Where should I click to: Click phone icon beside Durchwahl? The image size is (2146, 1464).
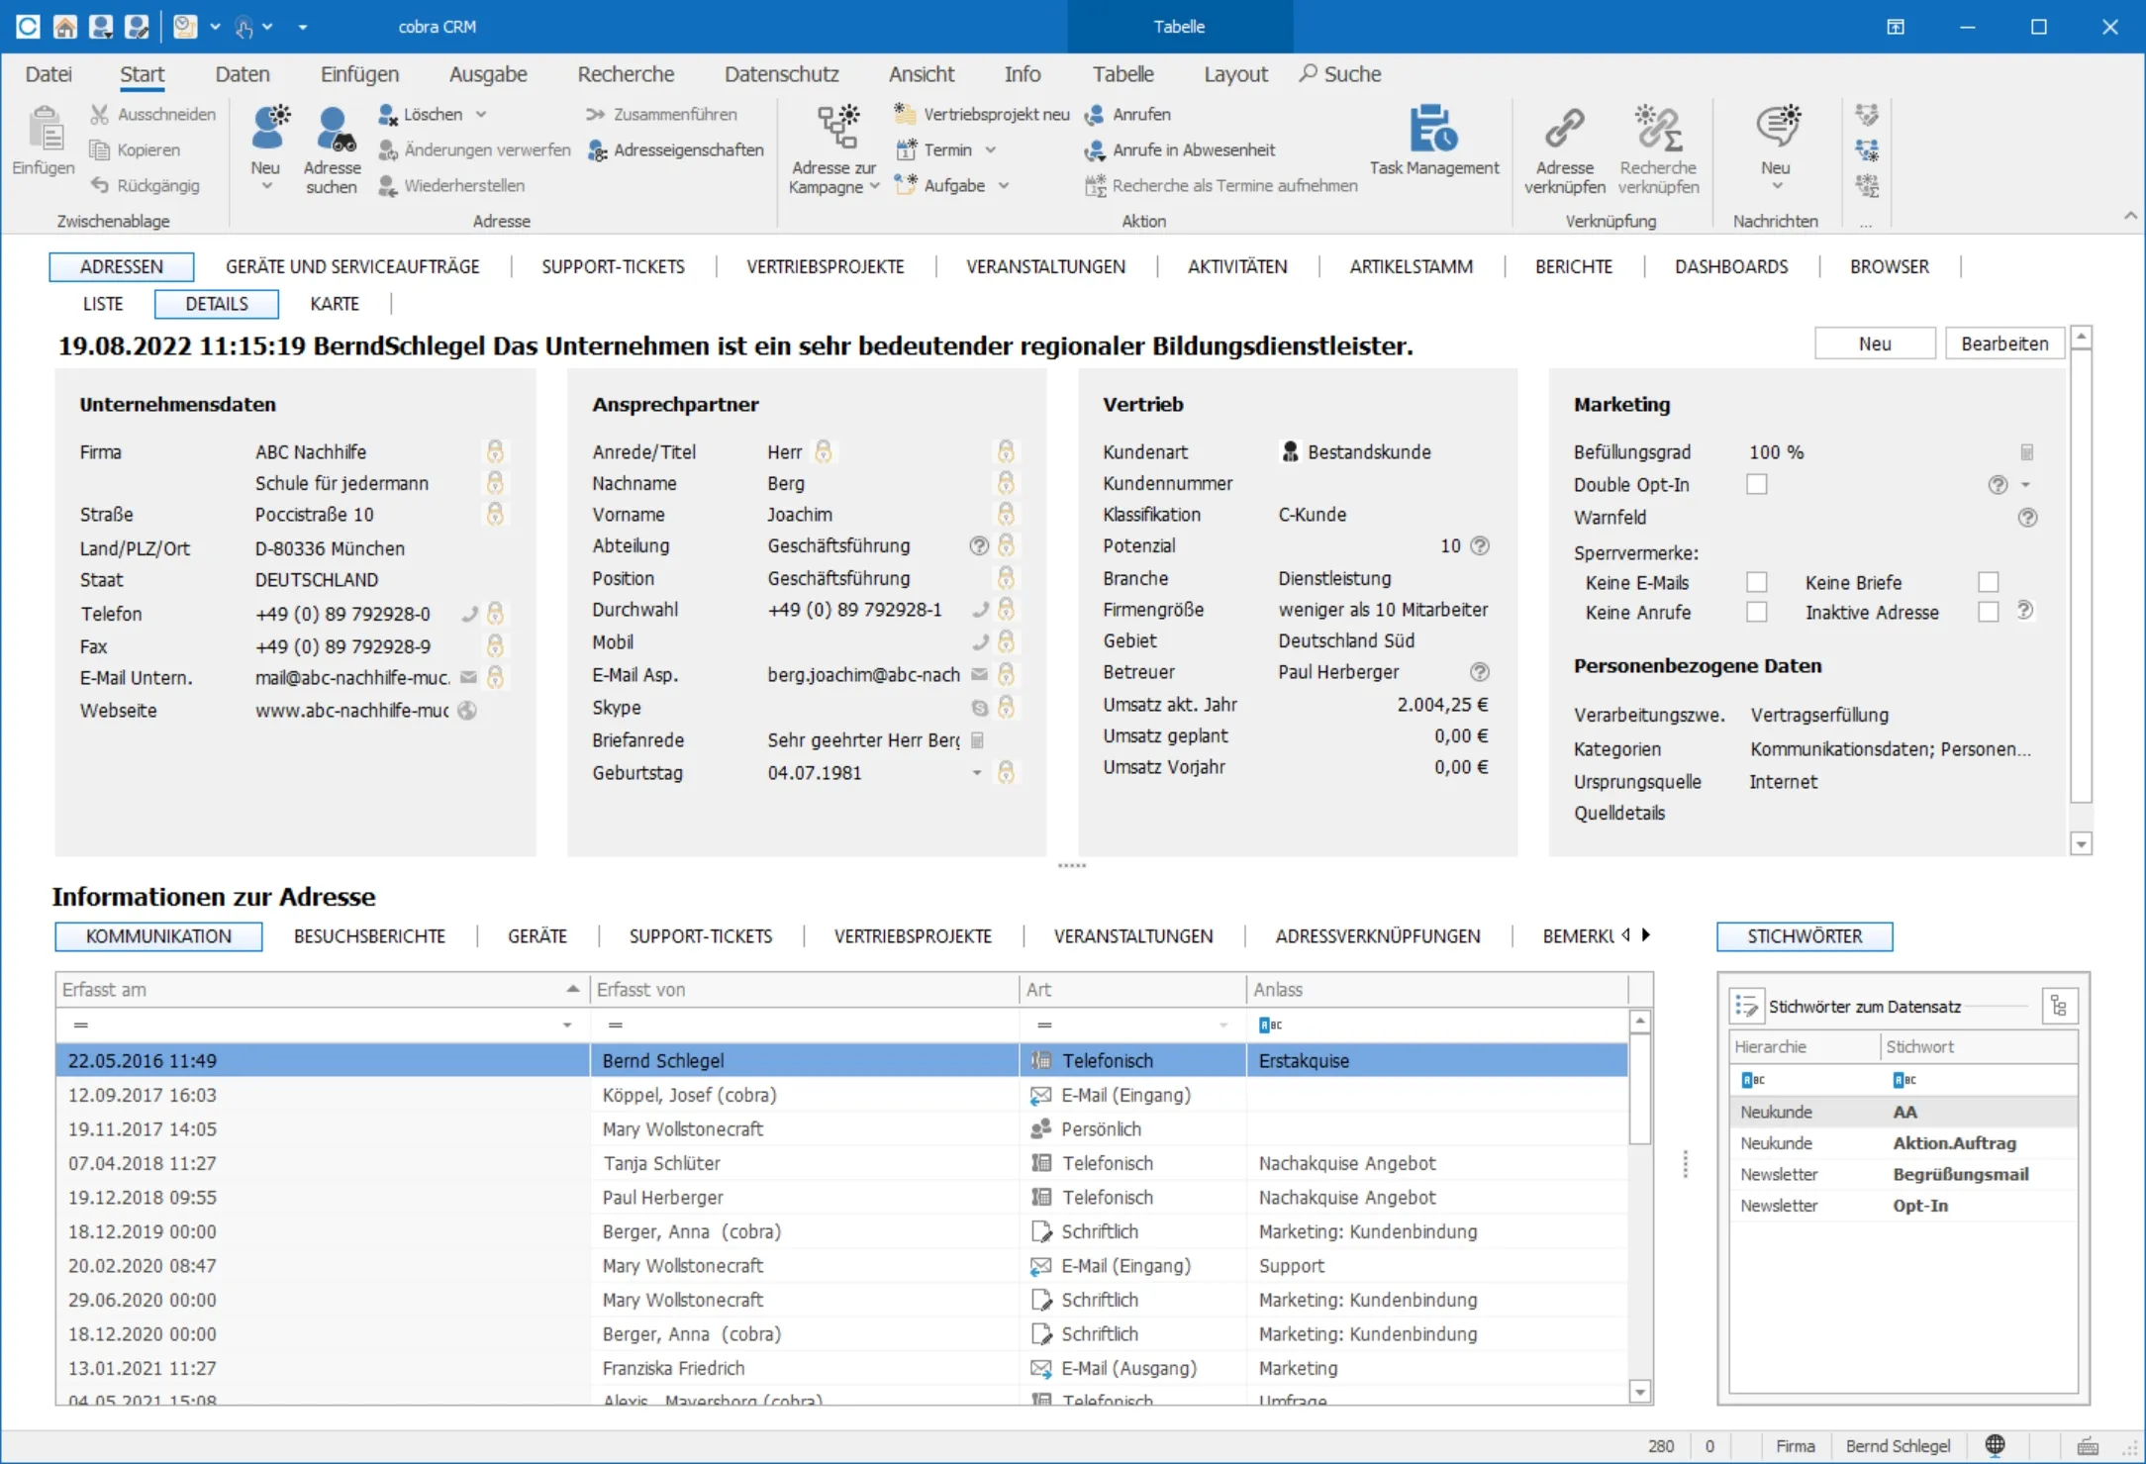coord(981,610)
